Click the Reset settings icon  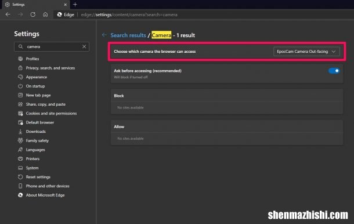(20, 177)
